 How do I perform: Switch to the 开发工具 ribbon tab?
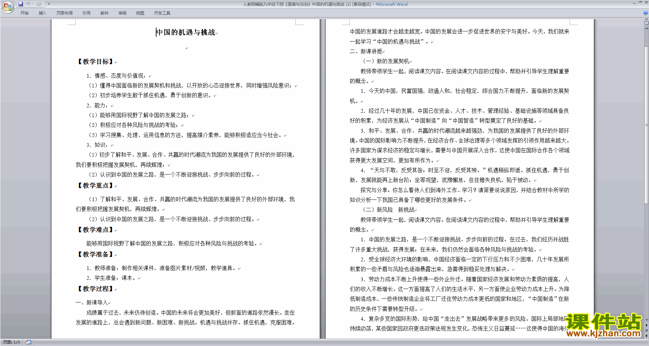coord(162,13)
